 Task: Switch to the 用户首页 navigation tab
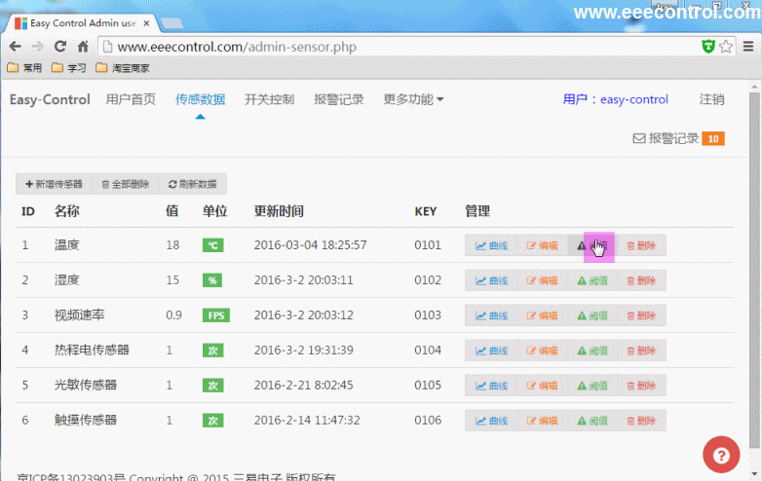(131, 99)
